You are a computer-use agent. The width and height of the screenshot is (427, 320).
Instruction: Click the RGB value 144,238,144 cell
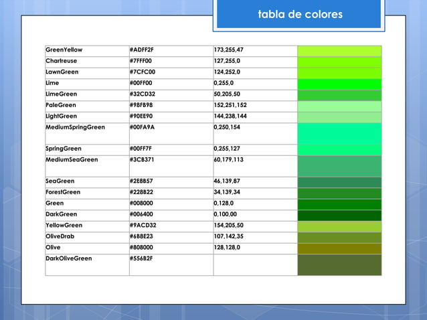click(x=255, y=116)
